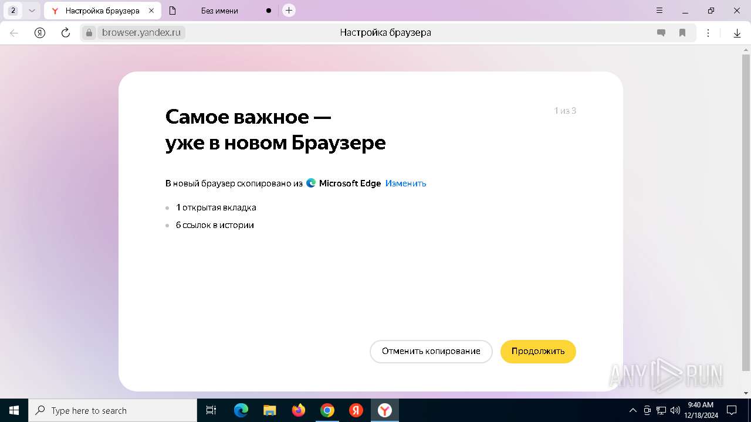Click the taskbar search box

(x=113, y=410)
